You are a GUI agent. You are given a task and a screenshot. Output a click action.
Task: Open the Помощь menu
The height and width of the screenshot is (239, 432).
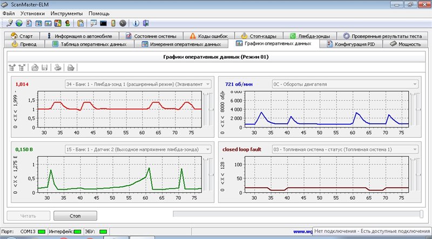coord(99,13)
